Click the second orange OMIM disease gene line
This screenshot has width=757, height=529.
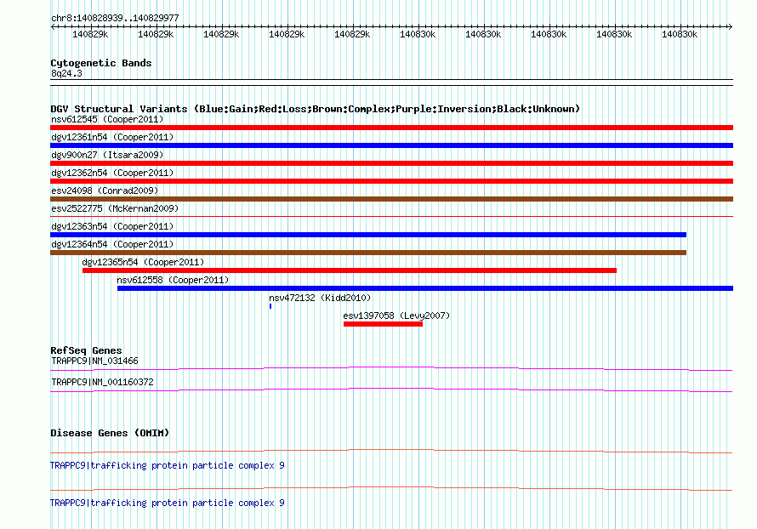pyautogui.click(x=391, y=488)
